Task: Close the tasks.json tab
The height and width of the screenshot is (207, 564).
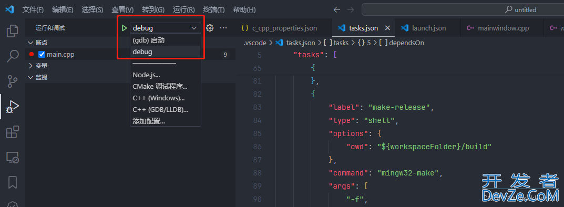Action: click(x=387, y=28)
